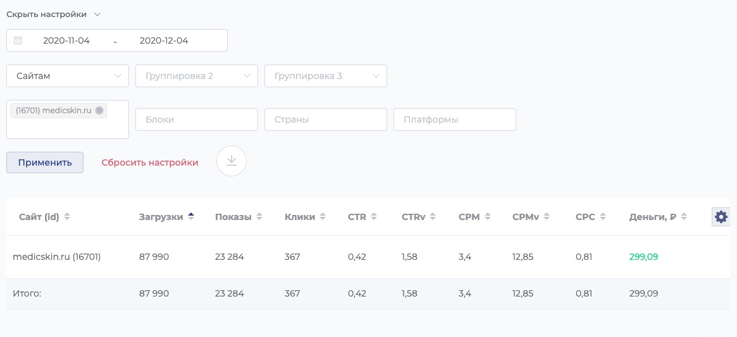Sort table by CTR column
The height and width of the screenshot is (337, 737).
pos(362,217)
